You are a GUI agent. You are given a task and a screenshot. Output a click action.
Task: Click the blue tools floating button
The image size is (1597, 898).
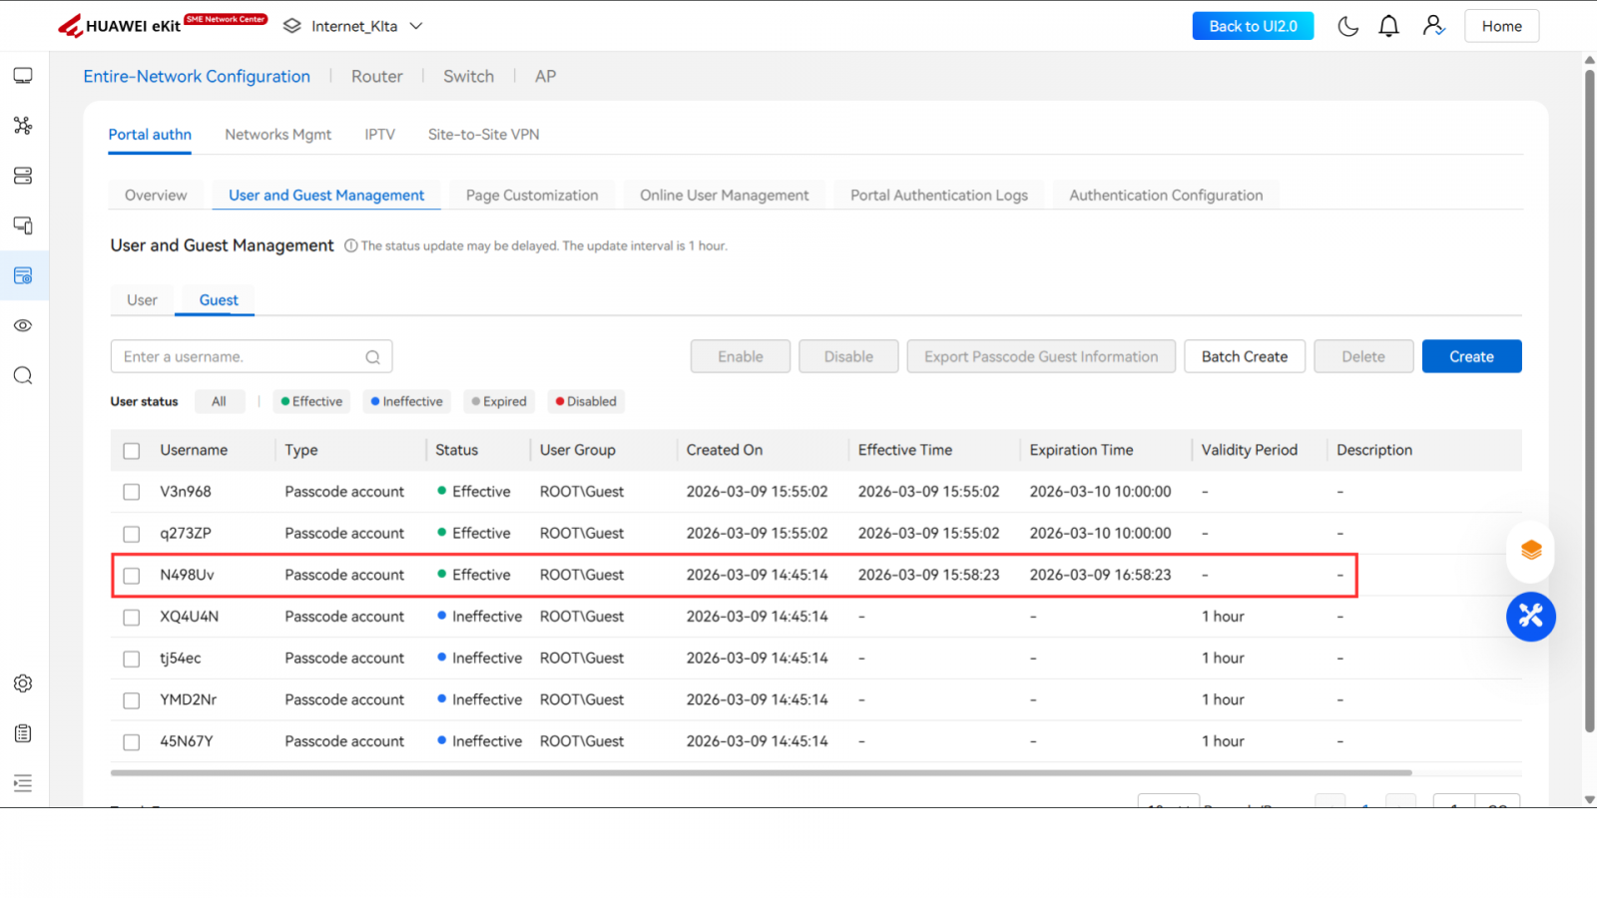click(x=1530, y=617)
